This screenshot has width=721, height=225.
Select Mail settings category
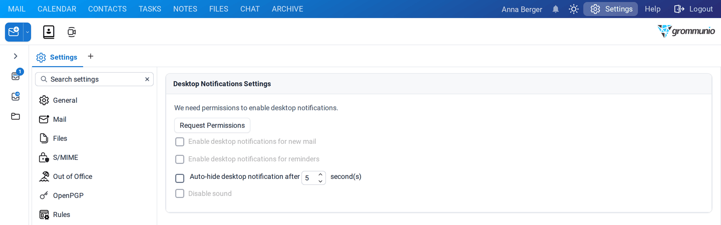click(x=94, y=119)
